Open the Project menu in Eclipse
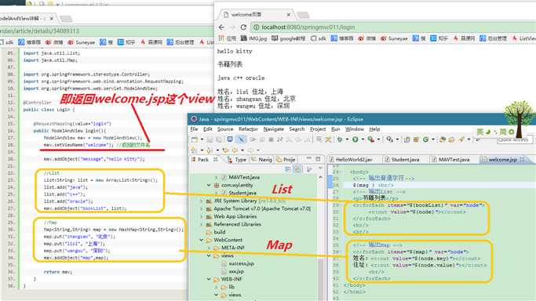The width and height of the screenshot is (536, 301). pos(318,129)
